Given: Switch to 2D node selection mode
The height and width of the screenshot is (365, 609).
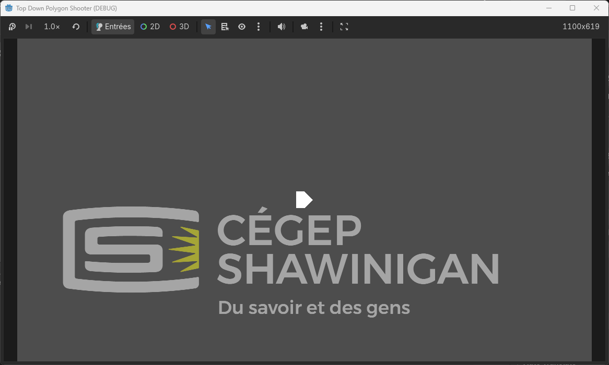Looking at the screenshot, I should click(x=150, y=27).
